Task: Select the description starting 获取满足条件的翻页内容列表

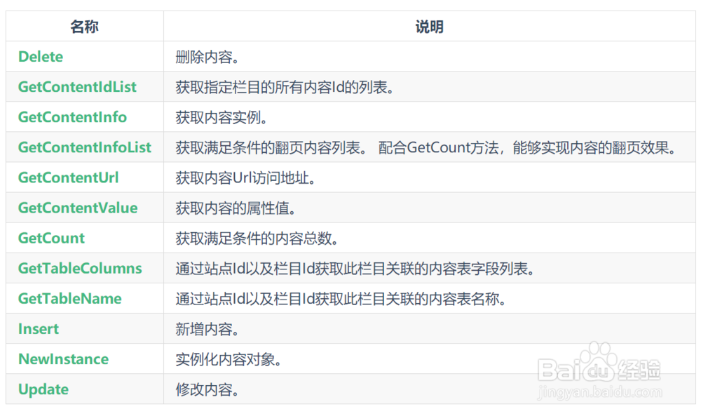Action: point(427,147)
